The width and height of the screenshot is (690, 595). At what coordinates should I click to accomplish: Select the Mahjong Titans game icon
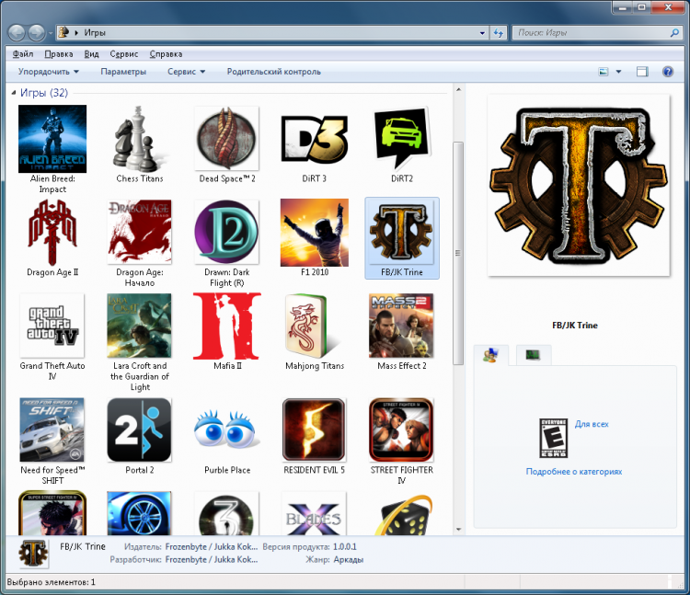pos(311,326)
